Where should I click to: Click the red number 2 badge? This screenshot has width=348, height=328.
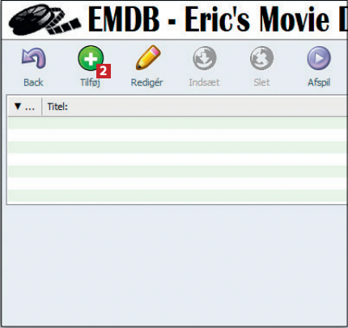(x=104, y=71)
